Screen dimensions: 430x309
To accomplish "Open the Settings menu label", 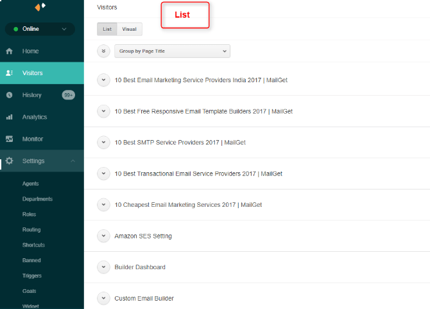I will click(x=33, y=161).
